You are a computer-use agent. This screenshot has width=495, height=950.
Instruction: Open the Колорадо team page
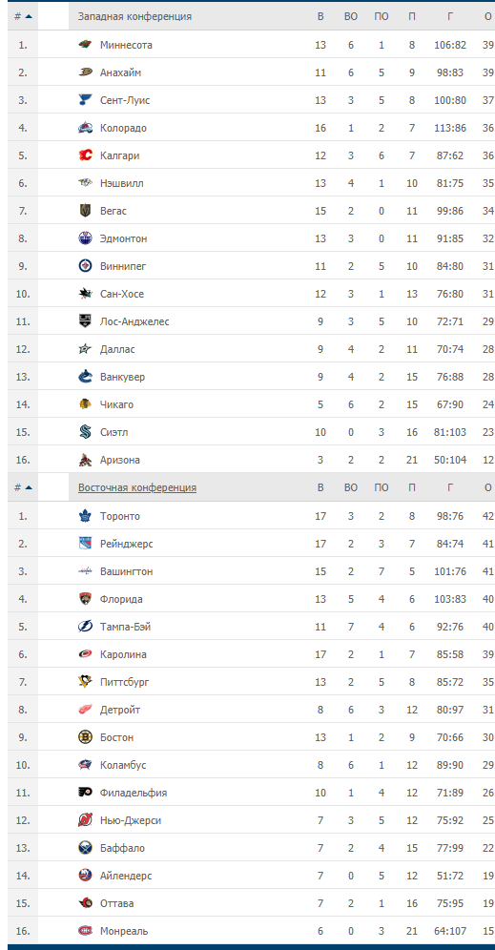point(123,128)
